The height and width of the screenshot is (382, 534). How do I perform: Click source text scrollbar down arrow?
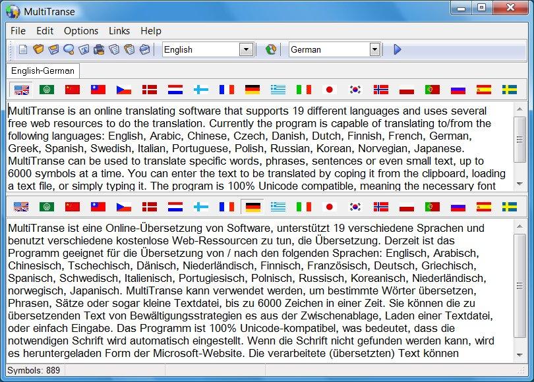(519, 184)
